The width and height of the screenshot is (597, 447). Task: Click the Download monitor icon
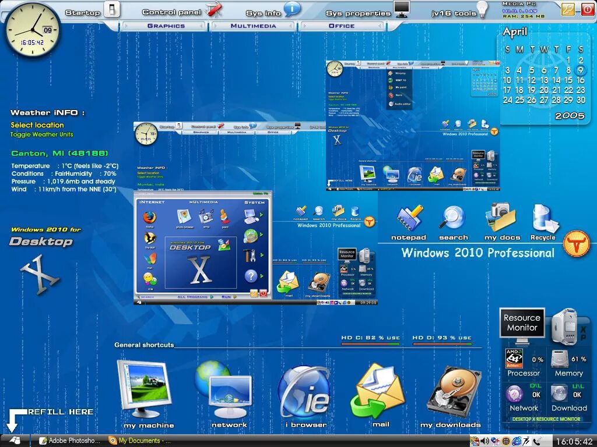tap(559, 394)
